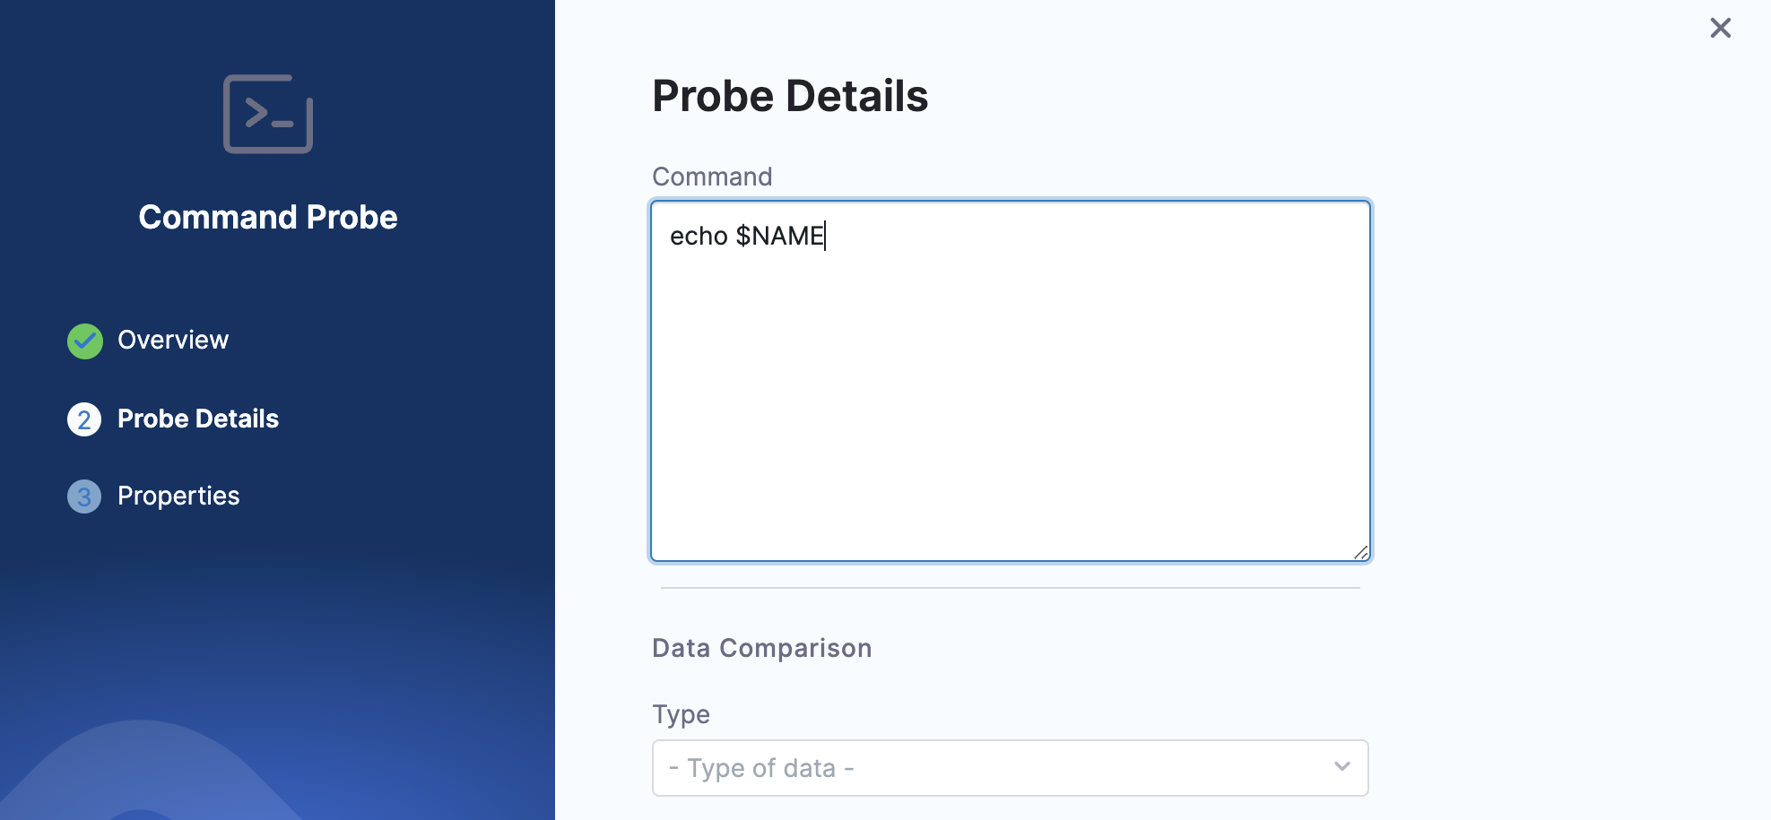Close the Probe Details dialog

point(1720,28)
